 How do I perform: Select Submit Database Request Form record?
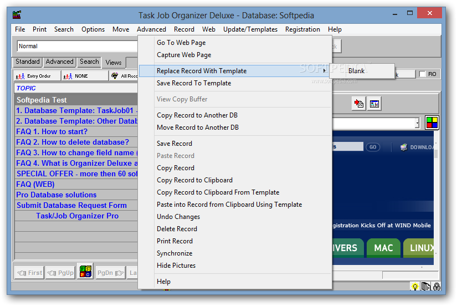pos(76,205)
